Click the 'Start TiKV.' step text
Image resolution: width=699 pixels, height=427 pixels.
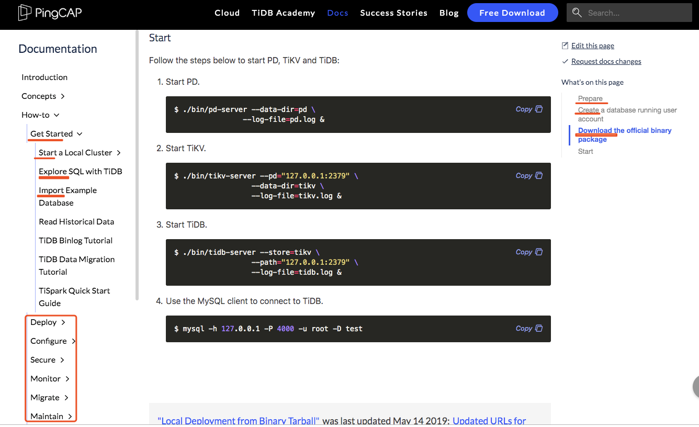coord(186,149)
